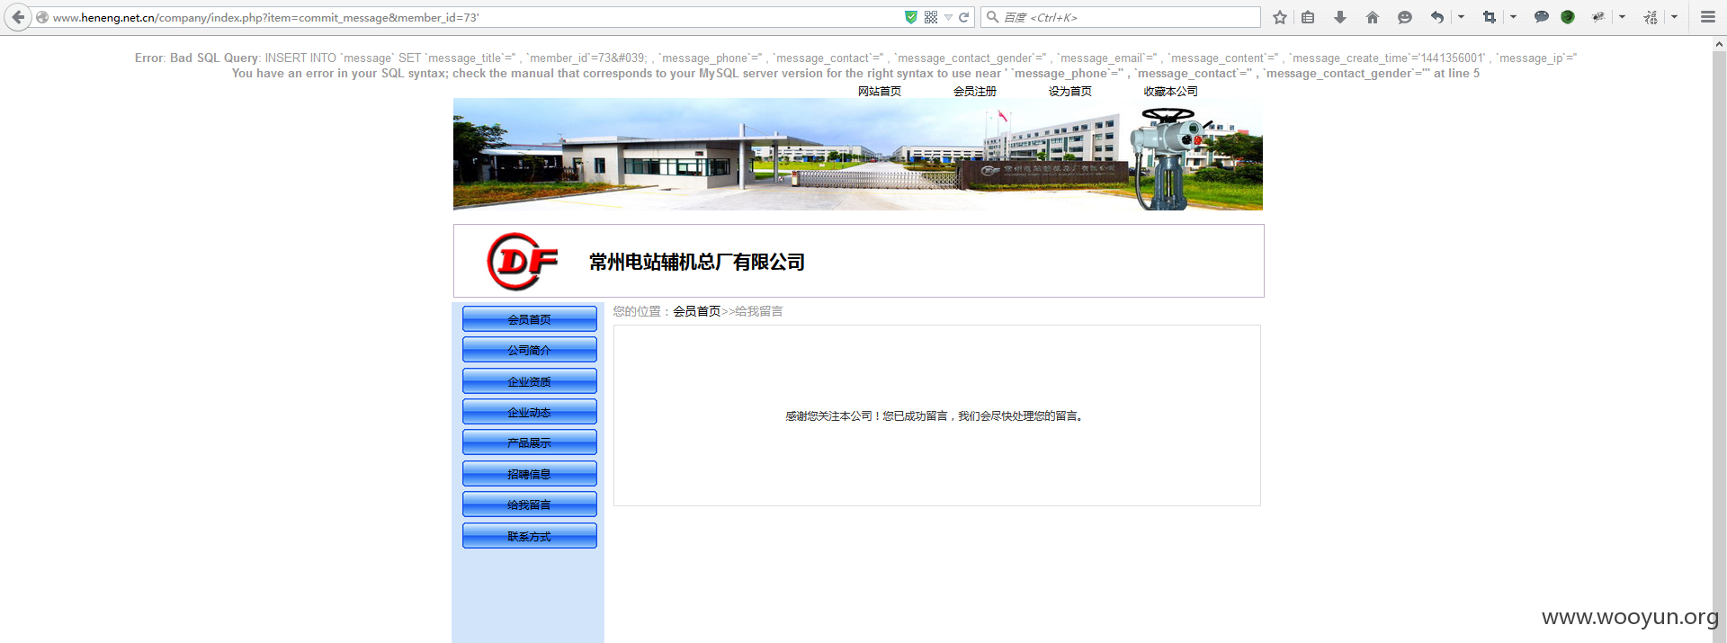Open the hamburger browser menu
The height and width of the screenshot is (643, 1727).
[x=1707, y=17]
